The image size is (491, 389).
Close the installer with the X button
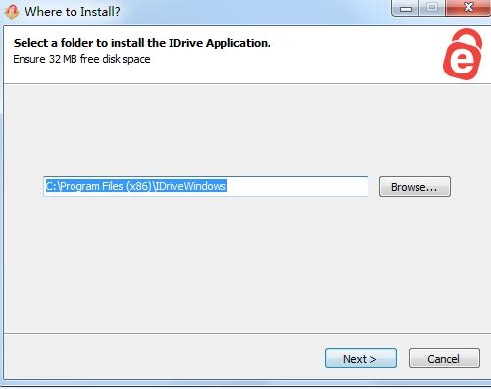(468, 8)
